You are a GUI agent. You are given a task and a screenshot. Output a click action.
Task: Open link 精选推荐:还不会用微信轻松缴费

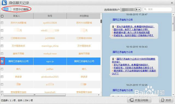[134, 72]
